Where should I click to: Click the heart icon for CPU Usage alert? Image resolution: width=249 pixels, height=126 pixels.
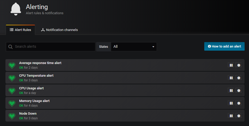click(12, 91)
